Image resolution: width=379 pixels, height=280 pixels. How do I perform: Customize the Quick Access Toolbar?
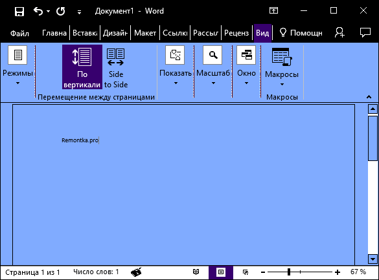pyautogui.click(x=79, y=12)
